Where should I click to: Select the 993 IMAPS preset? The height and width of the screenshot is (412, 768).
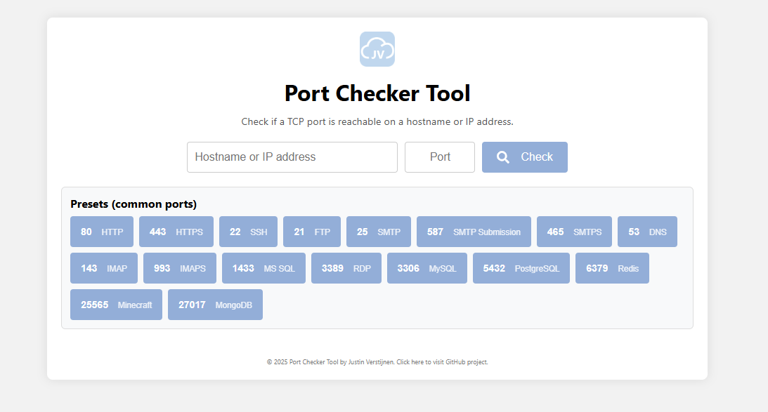pyautogui.click(x=180, y=268)
